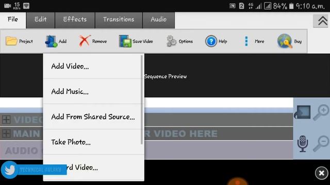Open the Effects tab
This screenshot has height=185, width=330.
pos(75,20)
